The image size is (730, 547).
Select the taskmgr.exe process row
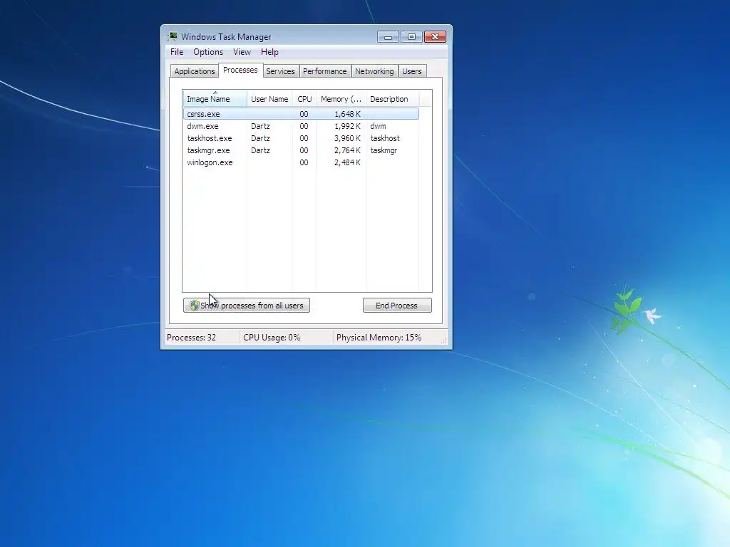(301, 150)
